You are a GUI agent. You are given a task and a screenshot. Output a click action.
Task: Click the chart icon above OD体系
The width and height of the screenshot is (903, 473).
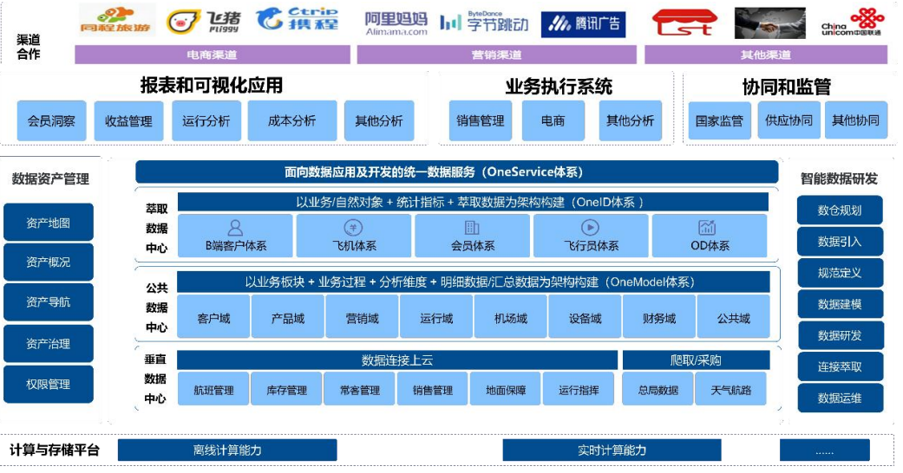pyautogui.click(x=707, y=228)
